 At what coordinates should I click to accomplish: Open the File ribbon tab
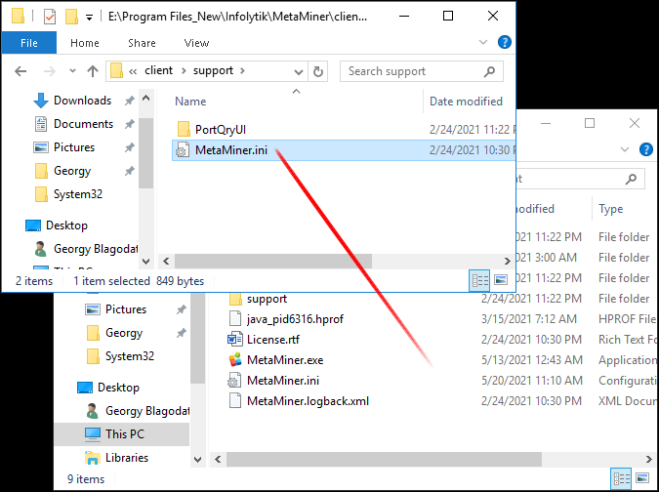click(29, 43)
